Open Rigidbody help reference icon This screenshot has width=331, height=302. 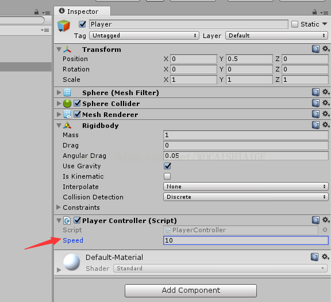coord(315,125)
